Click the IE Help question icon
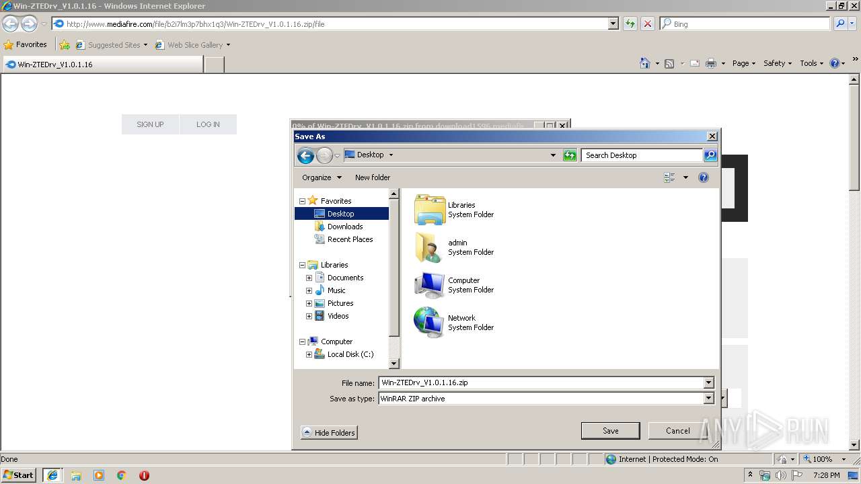 [834, 63]
